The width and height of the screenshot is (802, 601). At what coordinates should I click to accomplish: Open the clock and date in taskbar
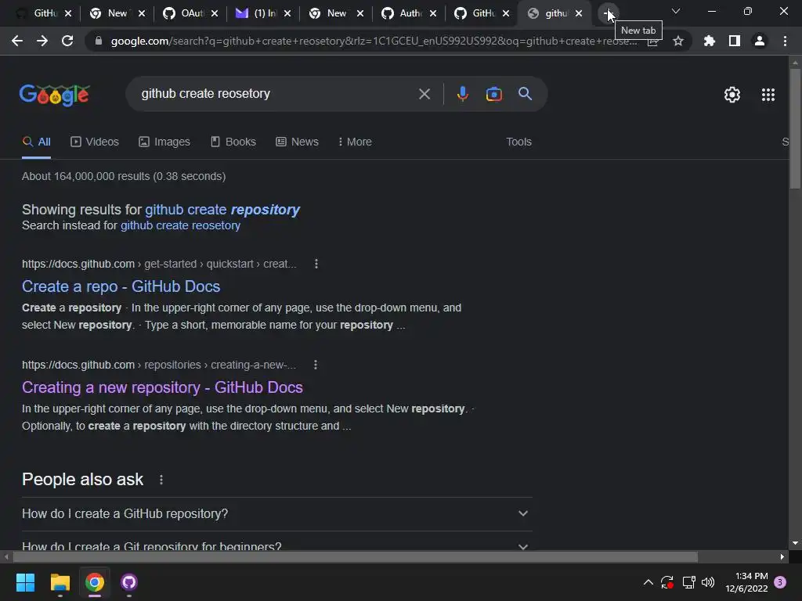[746, 582]
